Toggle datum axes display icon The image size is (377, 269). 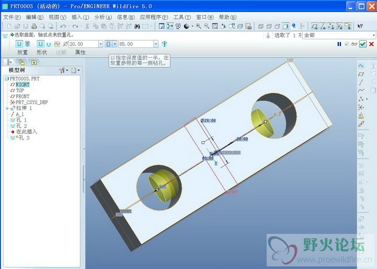coord(323,26)
